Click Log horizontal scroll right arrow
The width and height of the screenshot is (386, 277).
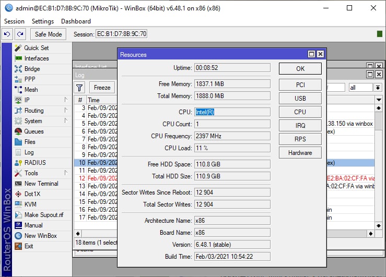(371, 234)
